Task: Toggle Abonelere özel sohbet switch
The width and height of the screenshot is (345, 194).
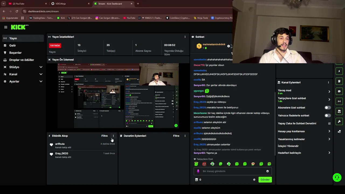Action: pos(327,108)
